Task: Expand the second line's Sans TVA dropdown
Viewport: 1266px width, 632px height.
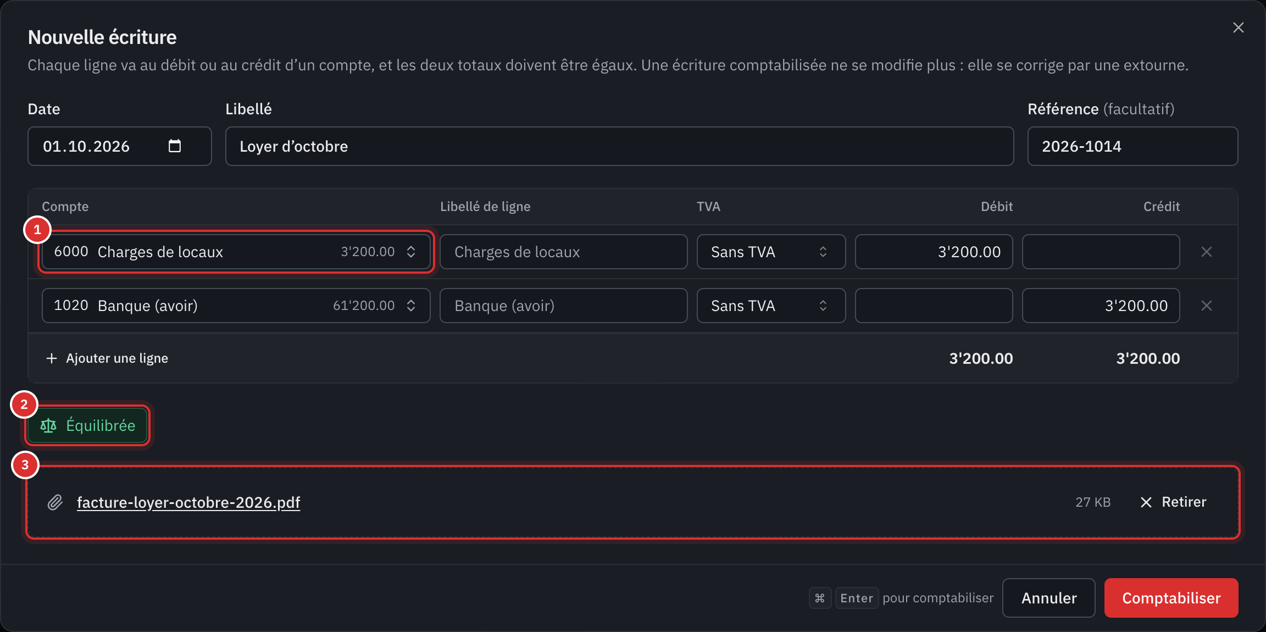Action: tap(771, 306)
